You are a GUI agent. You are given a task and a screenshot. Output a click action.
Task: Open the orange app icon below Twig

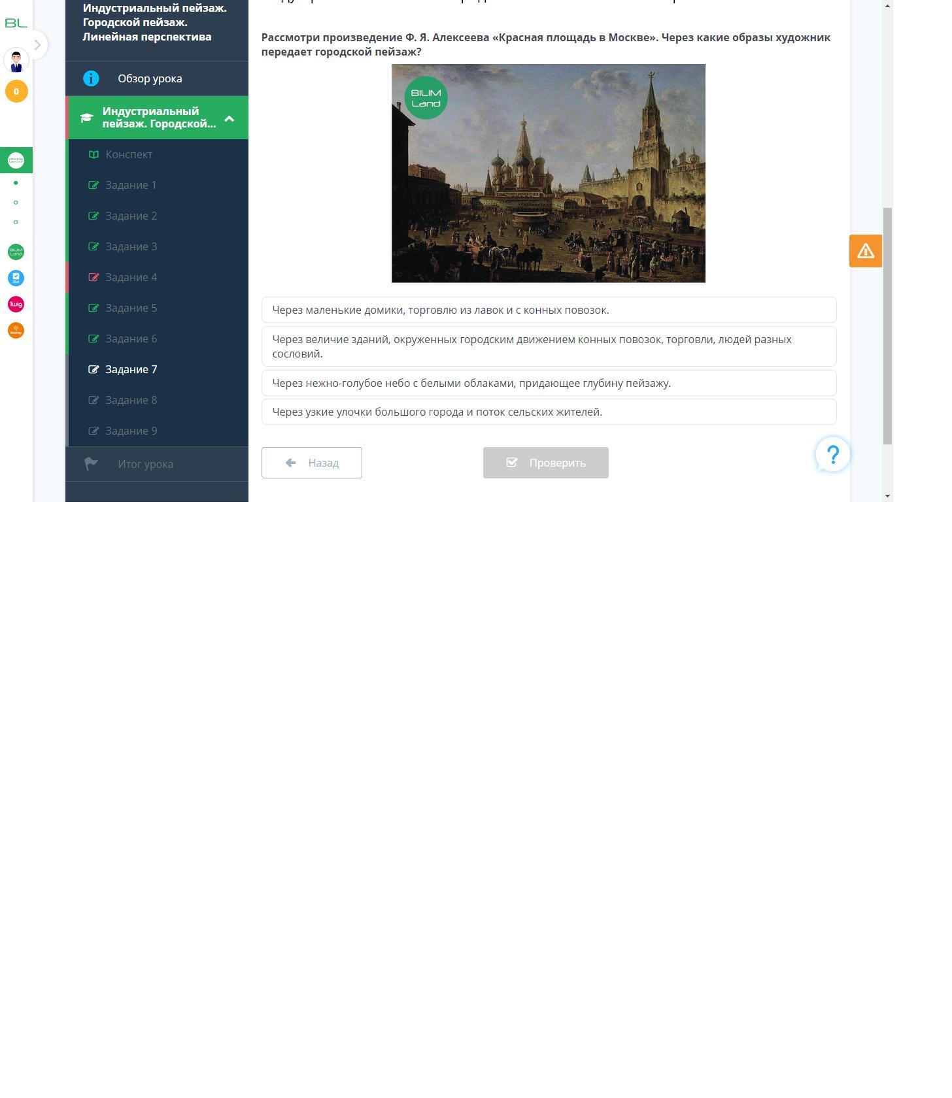tap(16, 331)
